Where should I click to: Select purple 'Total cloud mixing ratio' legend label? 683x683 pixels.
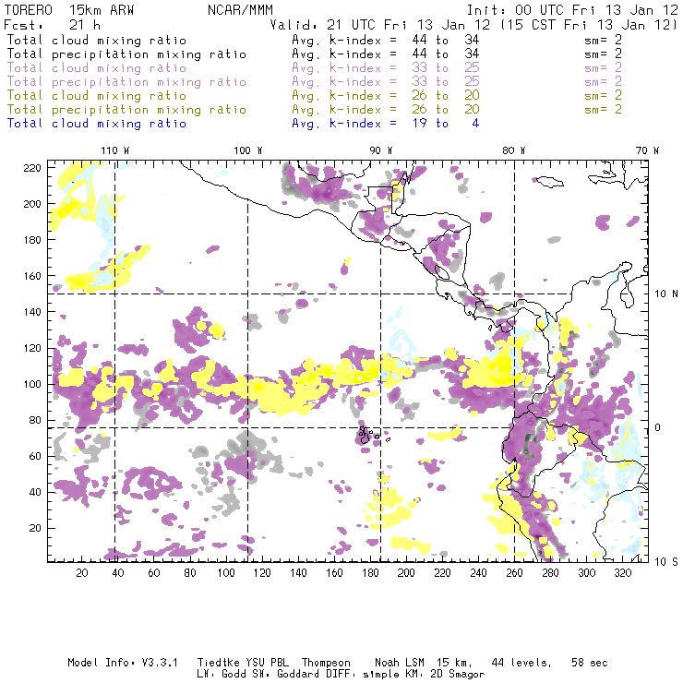click(x=97, y=68)
